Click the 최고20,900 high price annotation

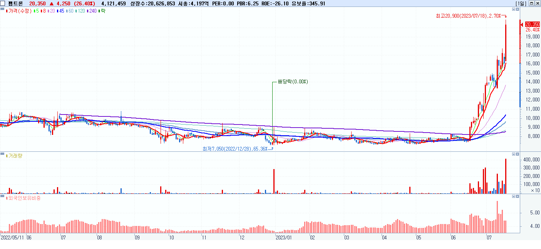[x=468, y=16]
